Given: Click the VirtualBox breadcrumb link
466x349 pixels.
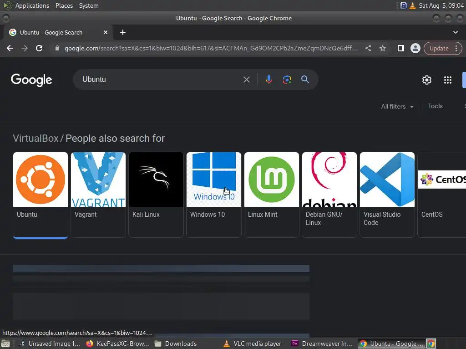Looking at the screenshot, I should click(35, 138).
